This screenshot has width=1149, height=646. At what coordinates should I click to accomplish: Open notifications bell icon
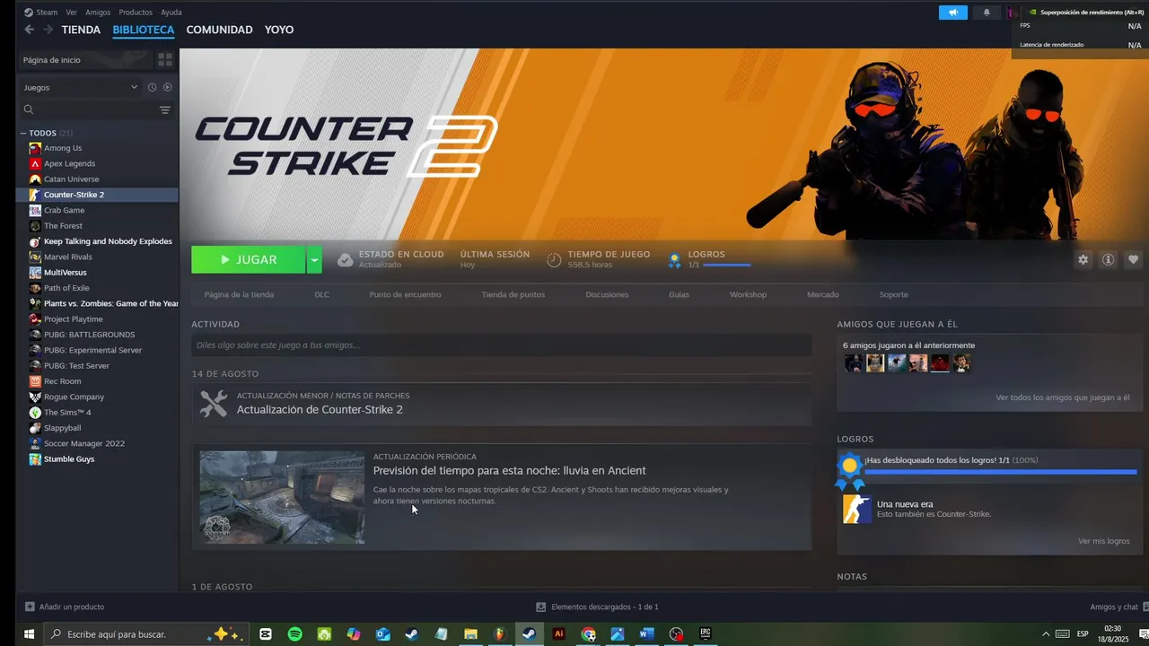click(987, 13)
